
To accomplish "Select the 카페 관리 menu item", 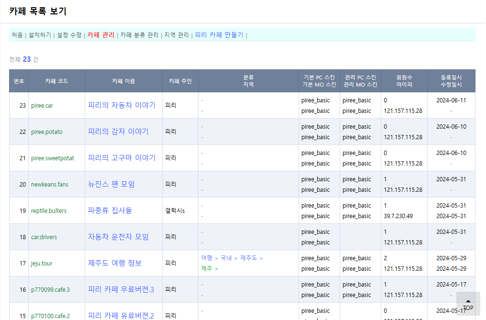I will (x=100, y=35).
